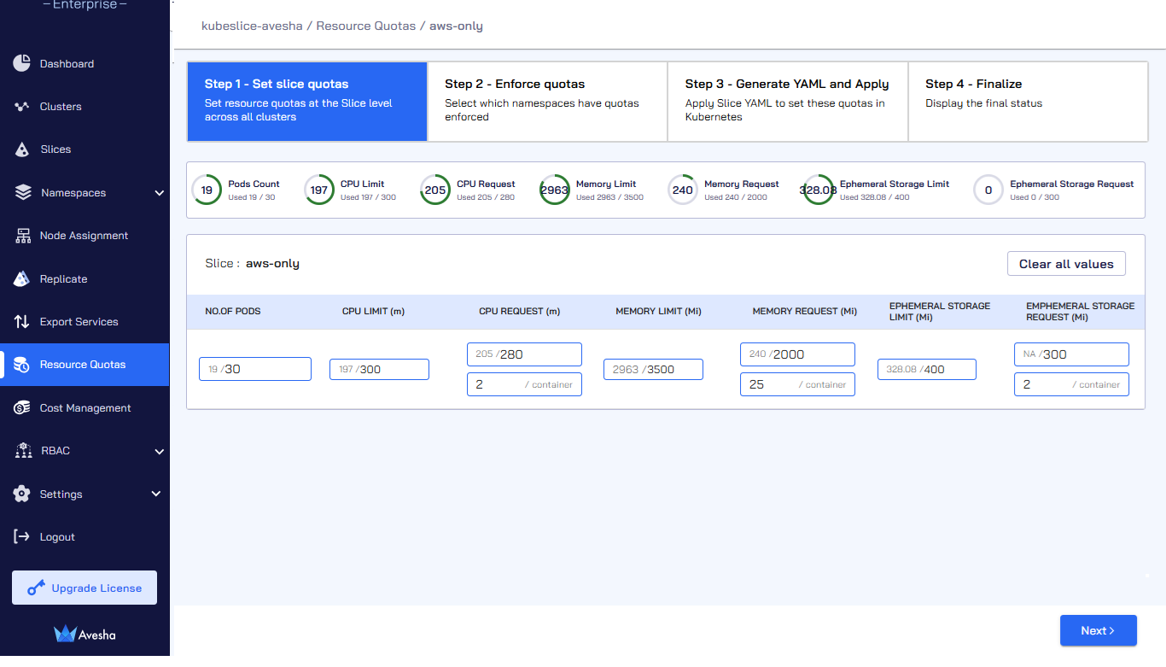Click the Settings gear icon
The height and width of the screenshot is (667, 1166).
coord(22,494)
